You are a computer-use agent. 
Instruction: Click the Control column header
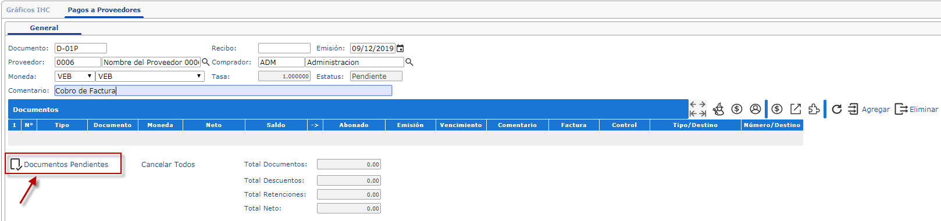point(625,125)
